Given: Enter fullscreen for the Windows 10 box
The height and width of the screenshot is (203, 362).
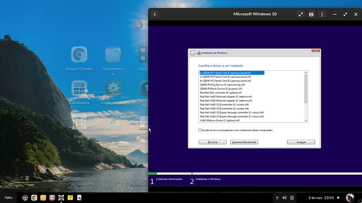Looking at the screenshot, I should [x=301, y=14].
